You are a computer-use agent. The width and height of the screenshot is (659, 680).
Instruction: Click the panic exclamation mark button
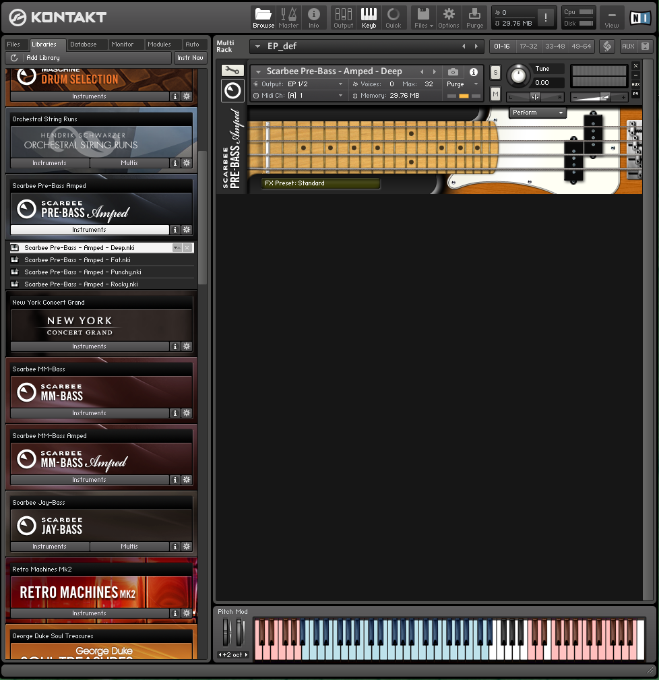pos(545,18)
